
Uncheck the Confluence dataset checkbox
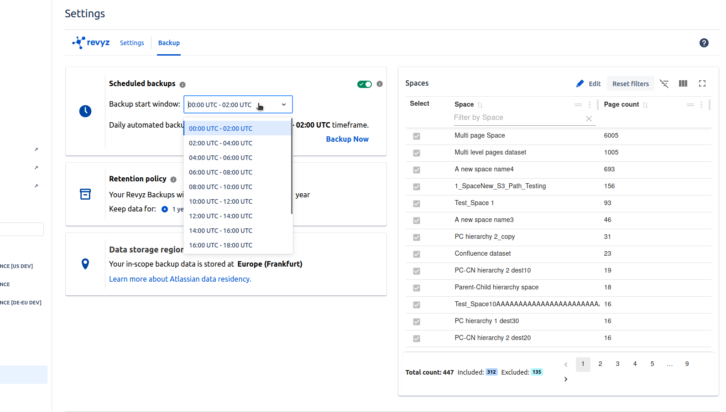point(417,254)
